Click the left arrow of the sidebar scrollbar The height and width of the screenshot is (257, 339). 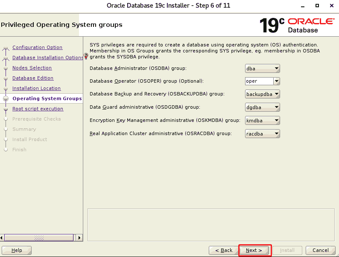(x=2, y=238)
